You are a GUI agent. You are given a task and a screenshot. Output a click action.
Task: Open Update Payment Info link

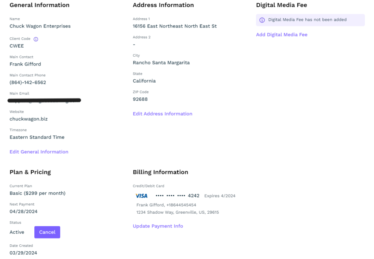(x=158, y=226)
